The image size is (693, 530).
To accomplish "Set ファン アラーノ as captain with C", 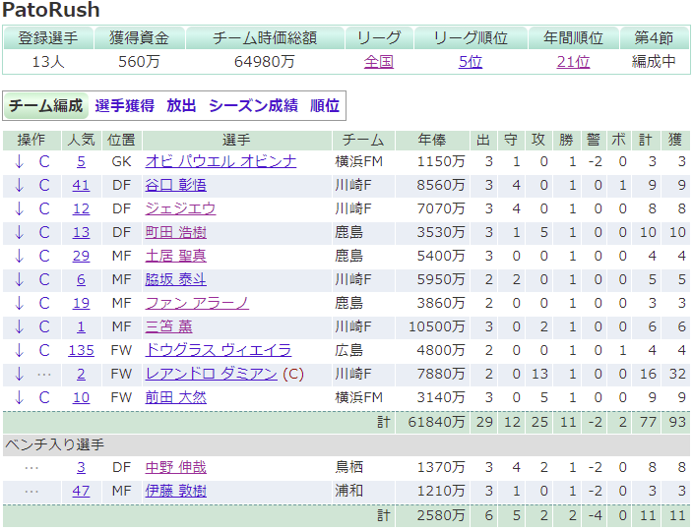I will click(44, 304).
